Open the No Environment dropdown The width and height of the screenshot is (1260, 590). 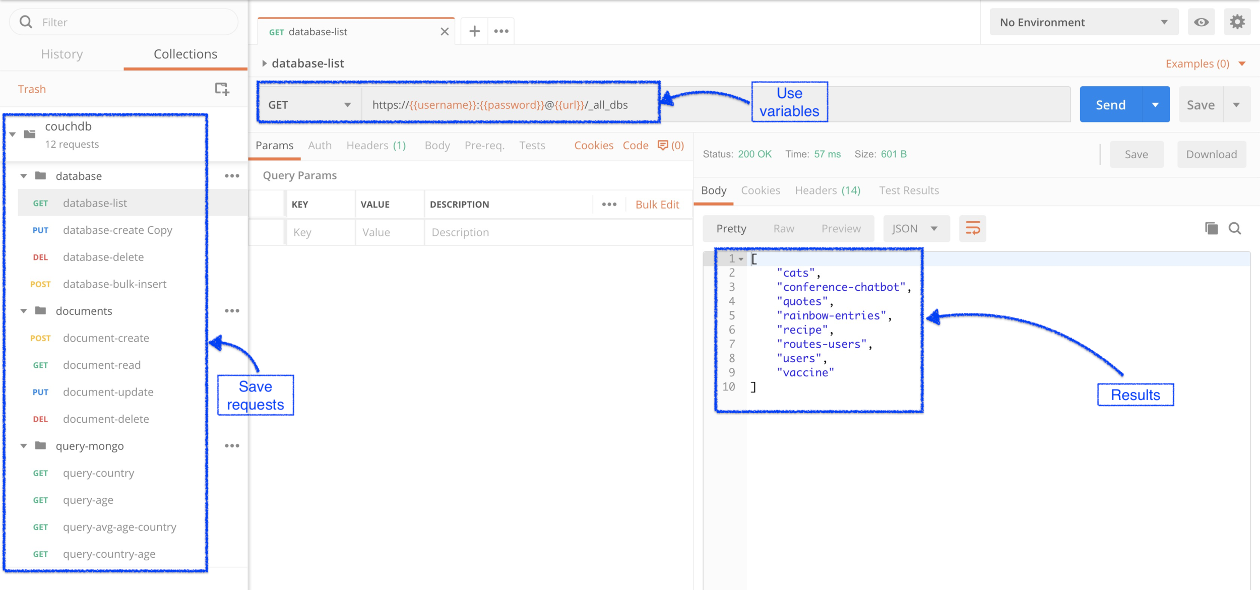point(1084,22)
